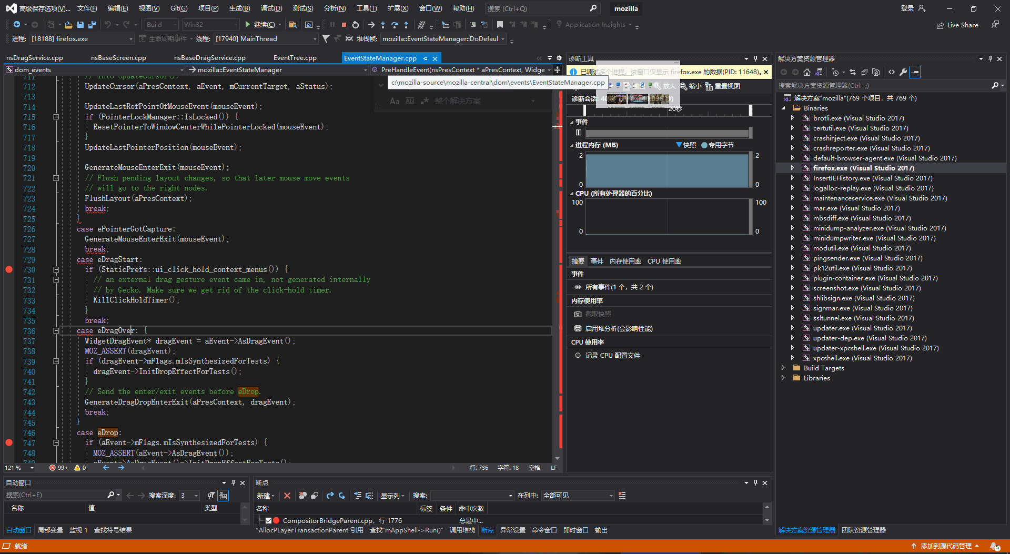Viewport: 1010px width, 554px height.
Task: Click Show Next Statement arrow icon
Action: tap(371, 25)
